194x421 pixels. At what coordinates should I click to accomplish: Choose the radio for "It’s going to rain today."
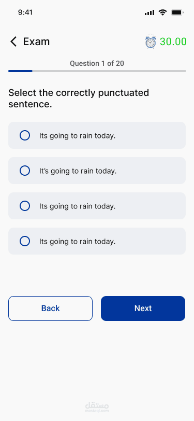[x=25, y=171]
